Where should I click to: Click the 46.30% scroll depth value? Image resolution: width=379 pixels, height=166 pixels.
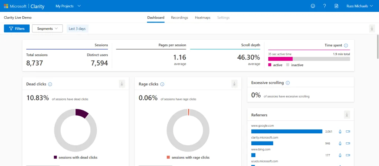pyautogui.click(x=248, y=57)
